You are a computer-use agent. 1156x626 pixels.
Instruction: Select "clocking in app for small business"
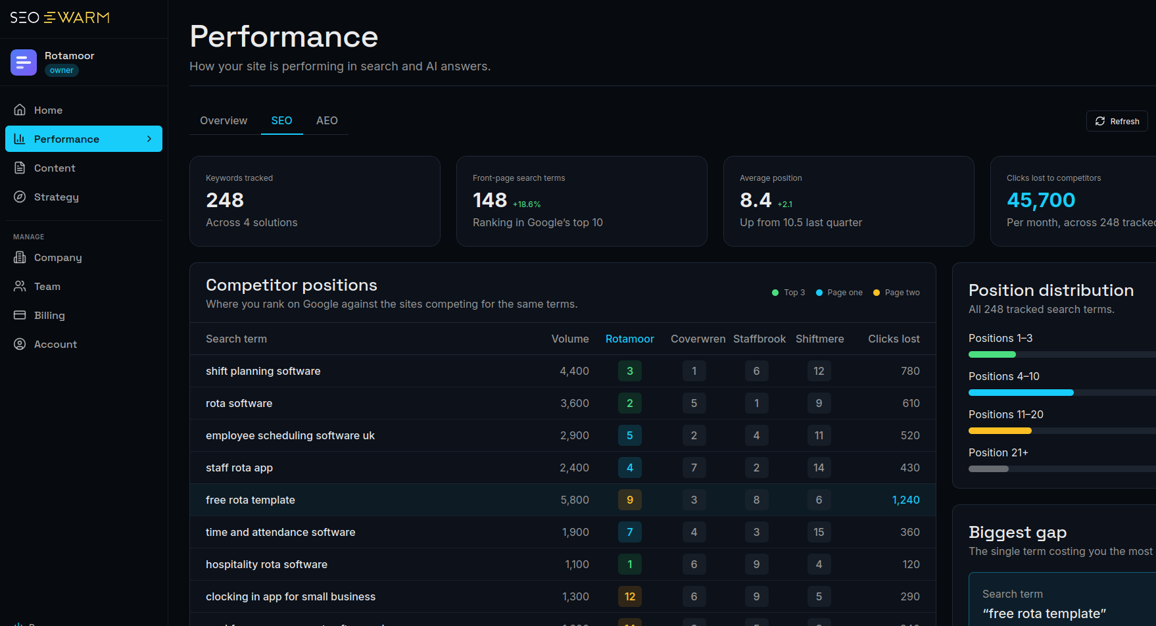pos(291,596)
